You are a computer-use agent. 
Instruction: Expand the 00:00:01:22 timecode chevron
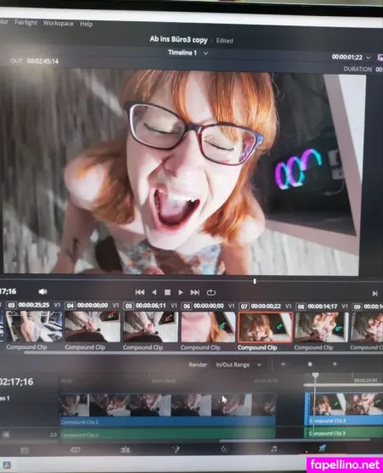[369, 57]
